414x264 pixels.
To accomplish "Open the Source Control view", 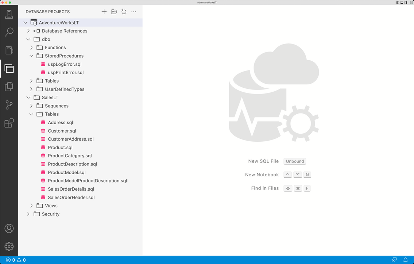I will click(x=9, y=105).
